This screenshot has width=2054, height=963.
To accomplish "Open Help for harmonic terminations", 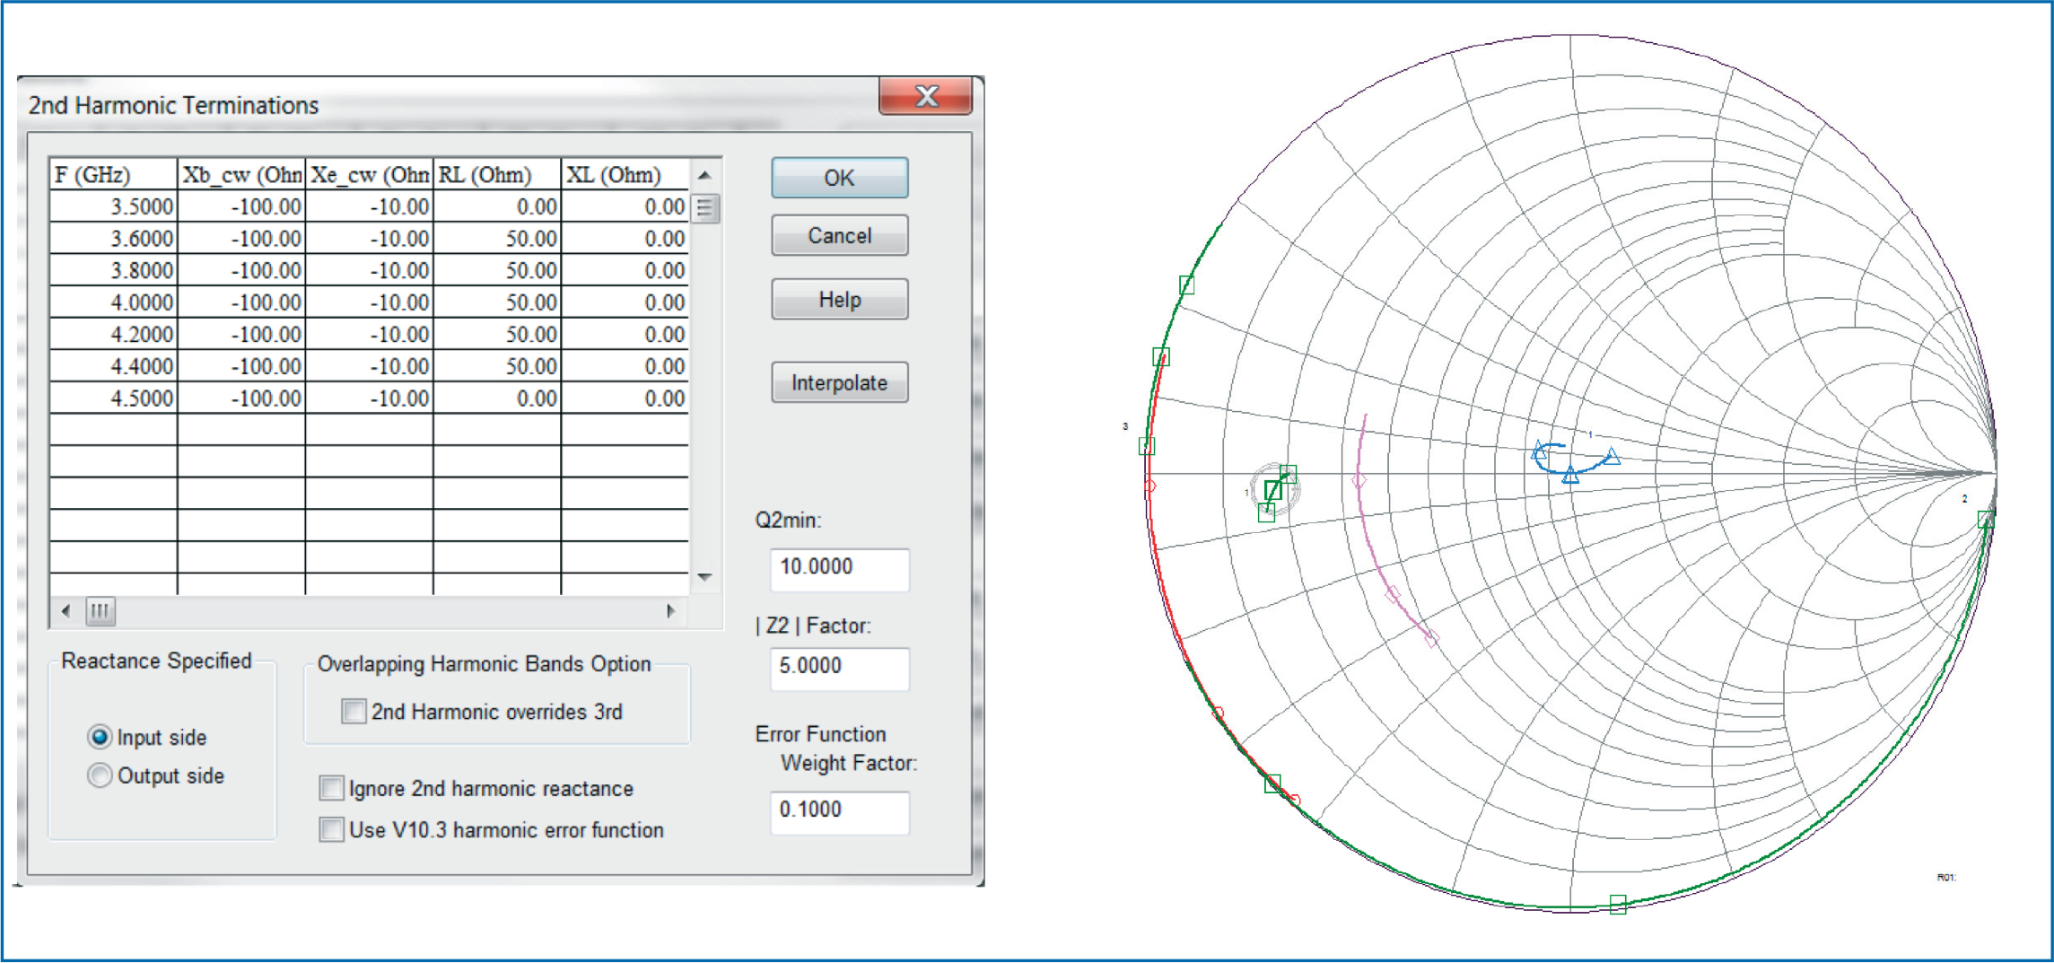I will click(x=839, y=300).
